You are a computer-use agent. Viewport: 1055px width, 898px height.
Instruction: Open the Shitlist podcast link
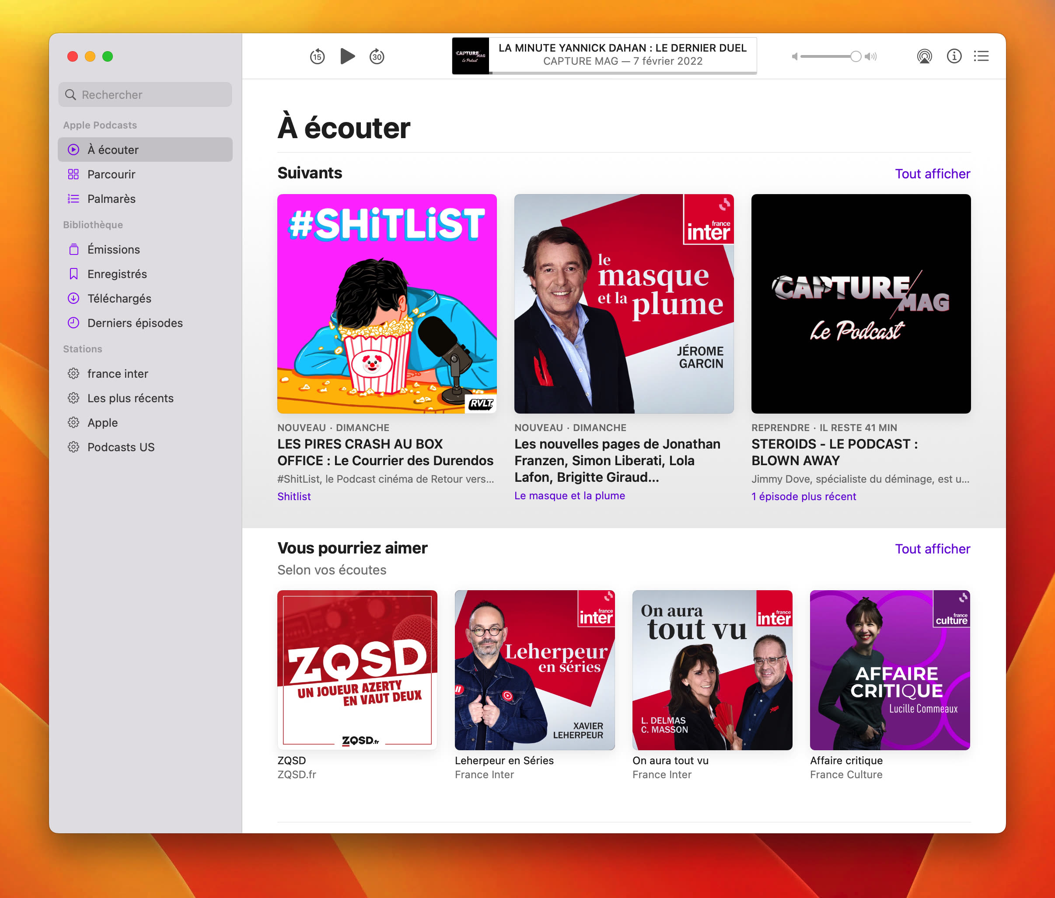(x=294, y=496)
